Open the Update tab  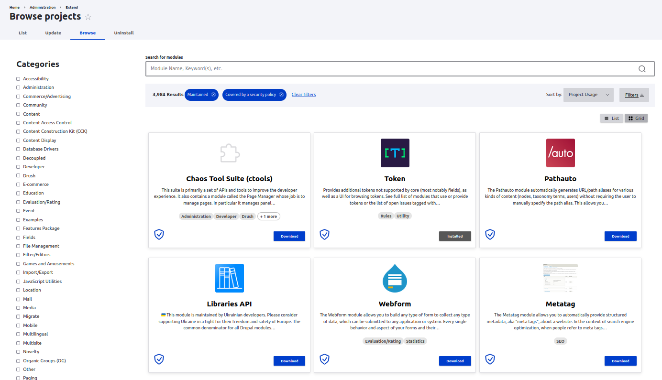coord(53,33)
